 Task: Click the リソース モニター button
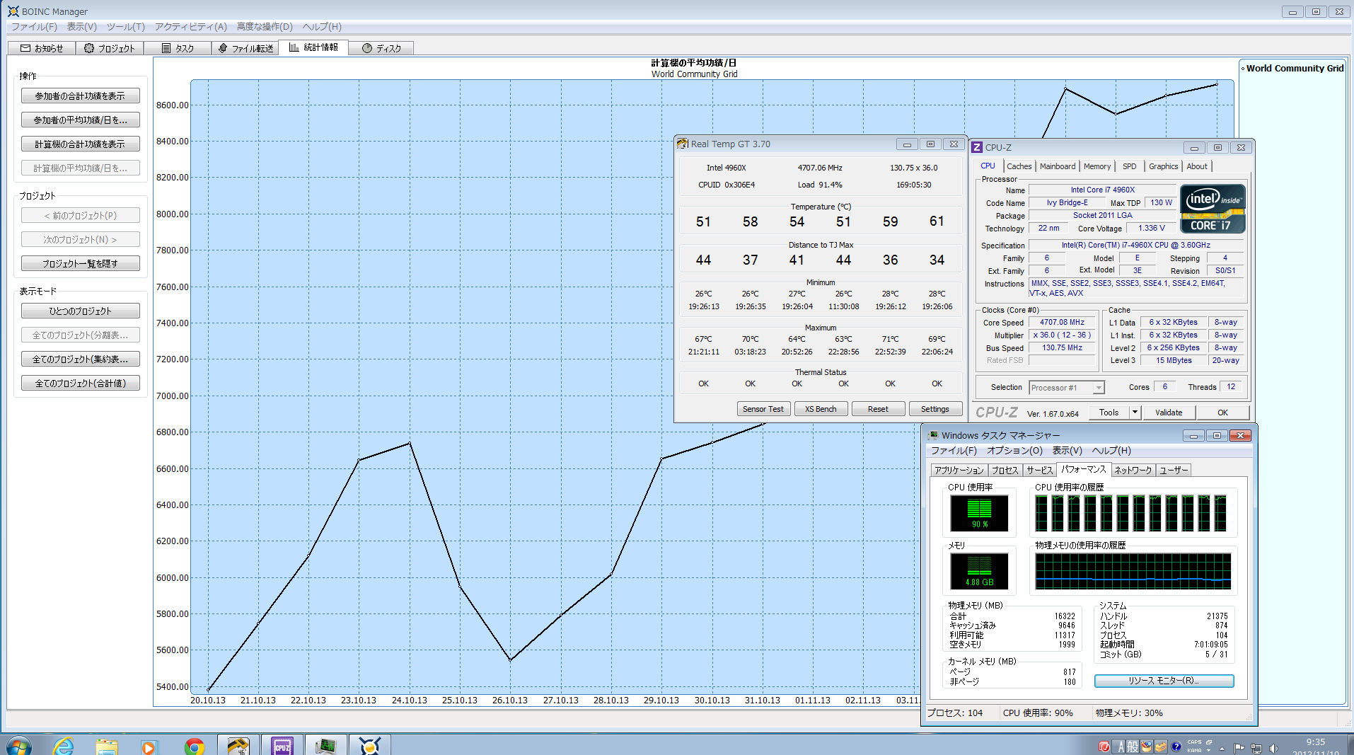point(1163,681)
